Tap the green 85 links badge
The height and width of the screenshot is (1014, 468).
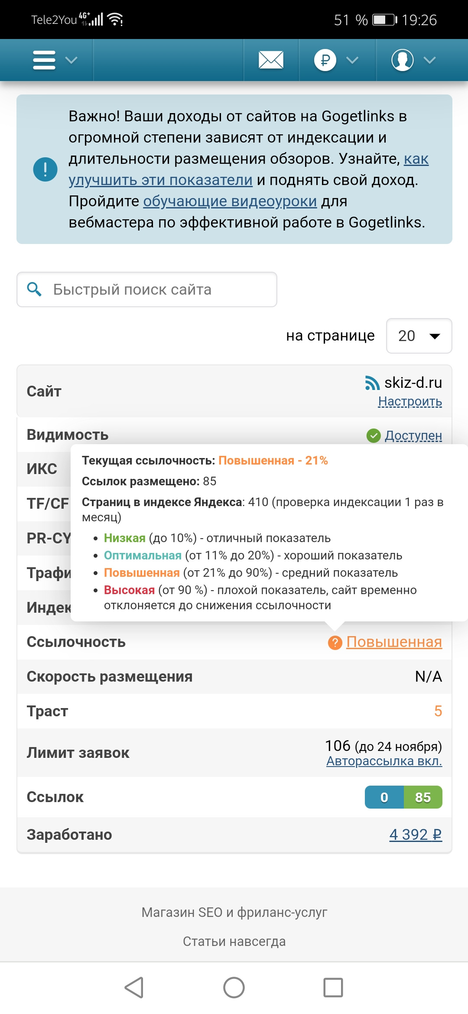point(423,797)
